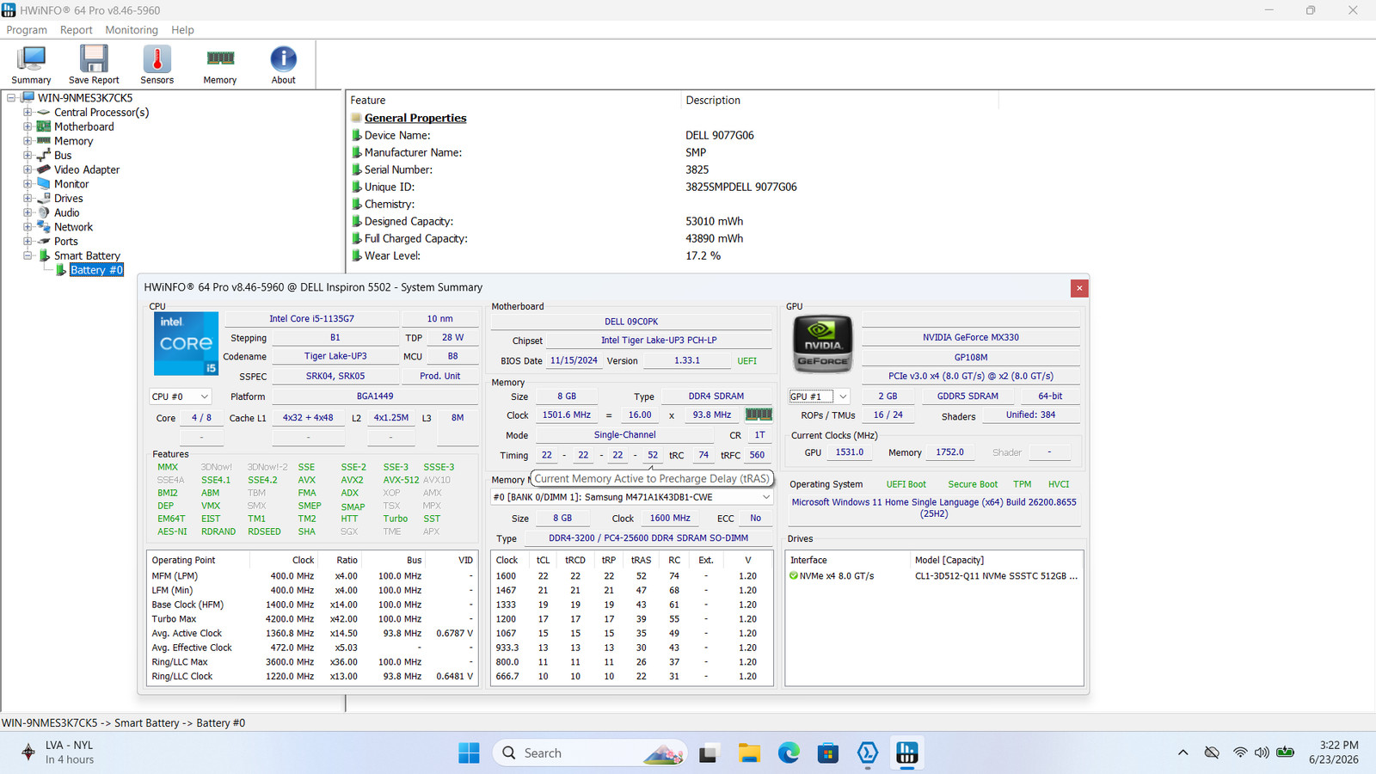Open the Report menu
The width and height of the screenshot is (1376, 774).
point(76,30)
